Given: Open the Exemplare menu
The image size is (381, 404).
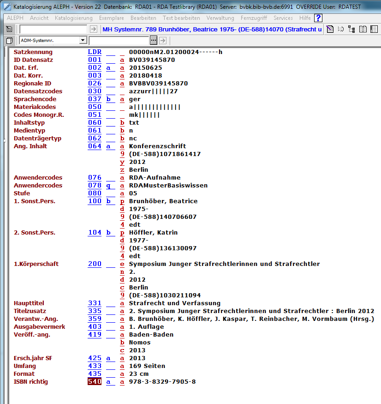Looking at the screenshot, I should coord(111,18).
